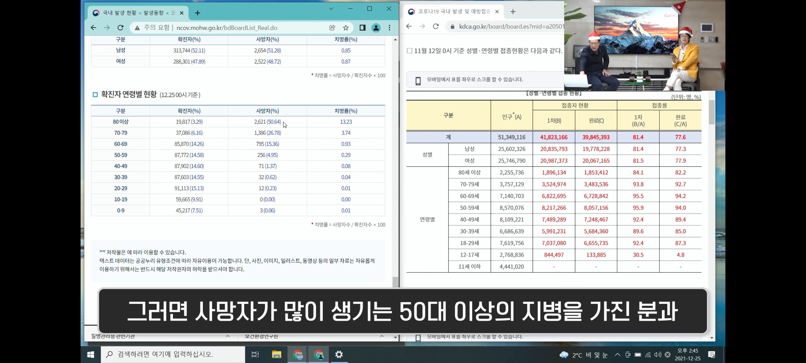Screen dimensions: 806x363
Task: Open File Explorer from taskbar
Action: coord(277,354)
